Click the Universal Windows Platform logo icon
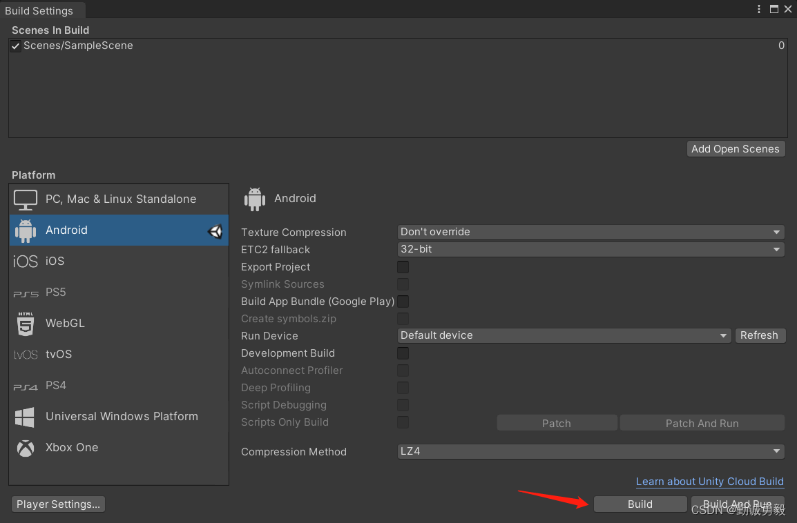The width and height of the screenshot is (797, 523). pos(25,417)
